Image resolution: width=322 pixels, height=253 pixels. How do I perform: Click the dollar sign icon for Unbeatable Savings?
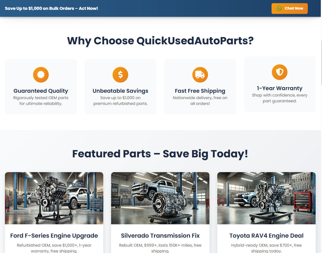click(120, 74)
